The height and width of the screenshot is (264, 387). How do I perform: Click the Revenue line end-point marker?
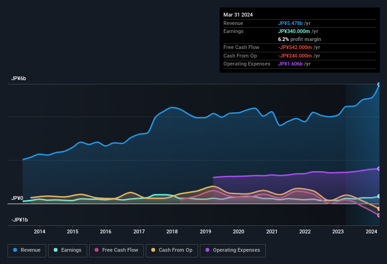click(379, 84)
